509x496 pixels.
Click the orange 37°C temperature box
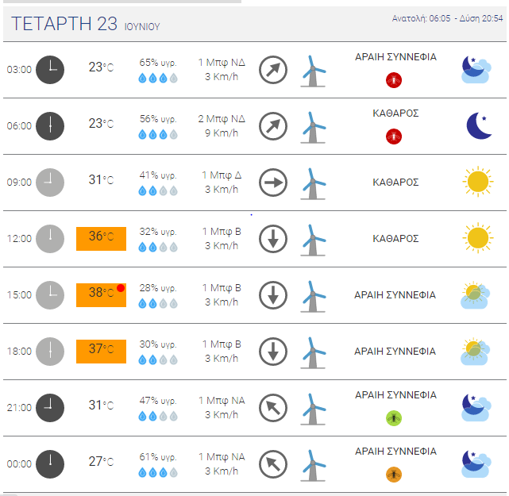pyautogui.click(x=102, y=352)
